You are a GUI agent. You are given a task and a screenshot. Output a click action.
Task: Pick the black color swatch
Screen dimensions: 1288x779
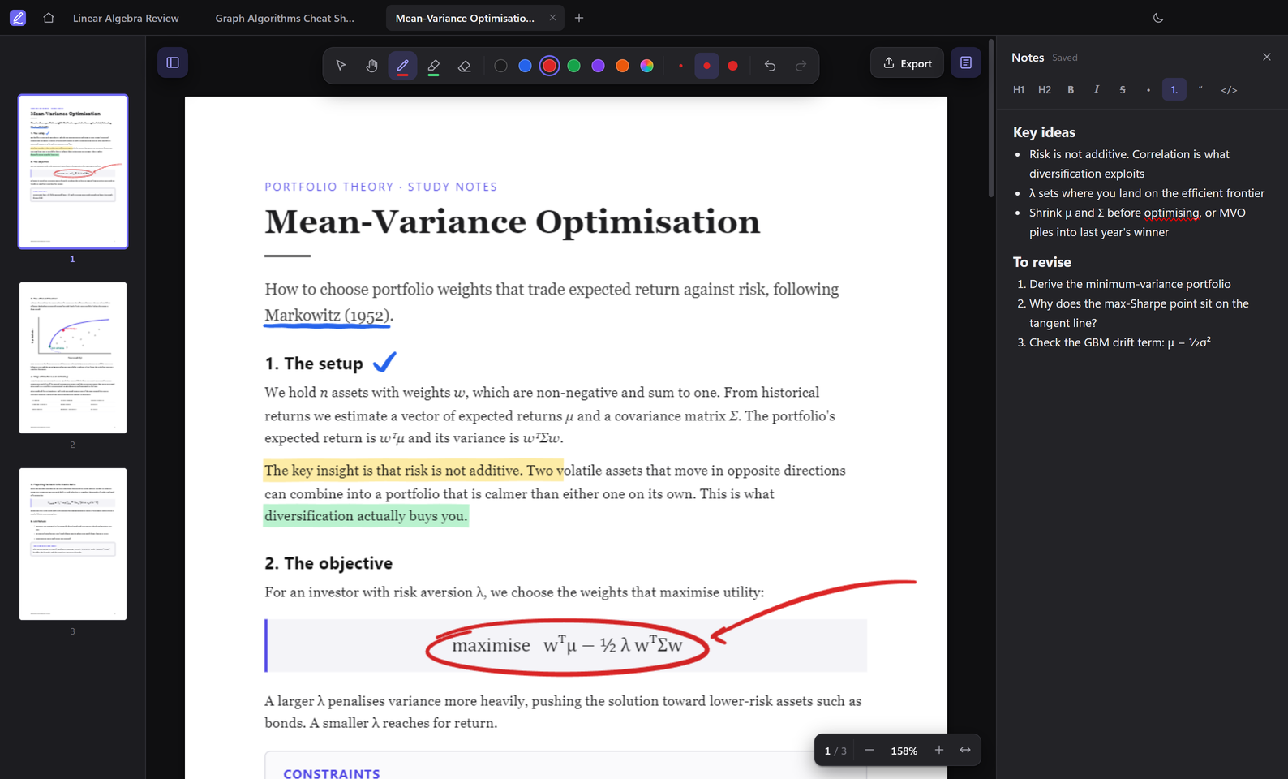pos(500,66)
